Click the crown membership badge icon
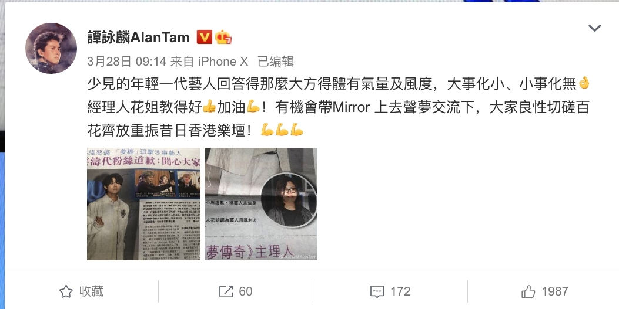This screenshot has width=619, height=309. pos(223,38)
